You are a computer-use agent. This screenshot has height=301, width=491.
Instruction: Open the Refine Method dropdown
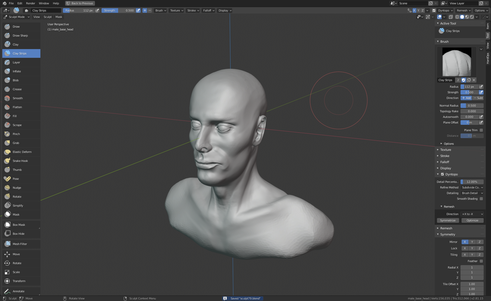point(472,187)
